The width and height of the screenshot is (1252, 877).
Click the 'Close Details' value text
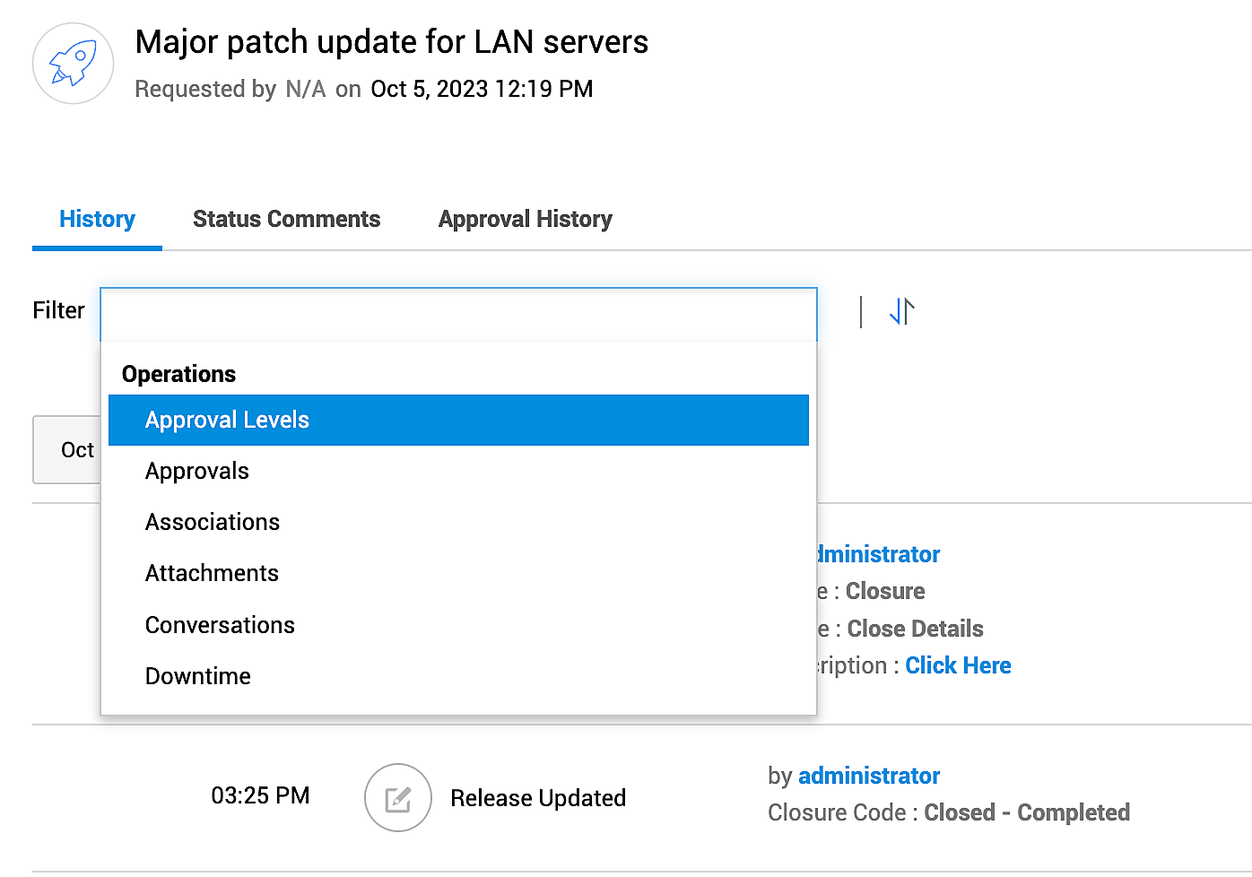916,629
